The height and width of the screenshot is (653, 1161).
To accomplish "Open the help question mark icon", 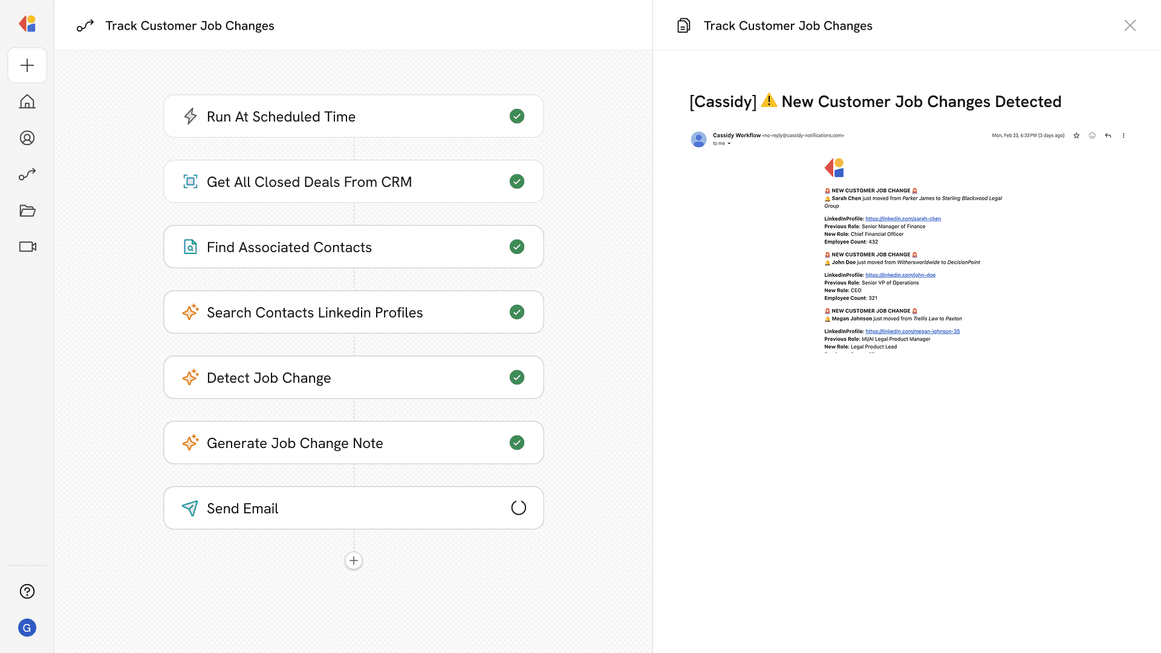I will pos(27,591).
